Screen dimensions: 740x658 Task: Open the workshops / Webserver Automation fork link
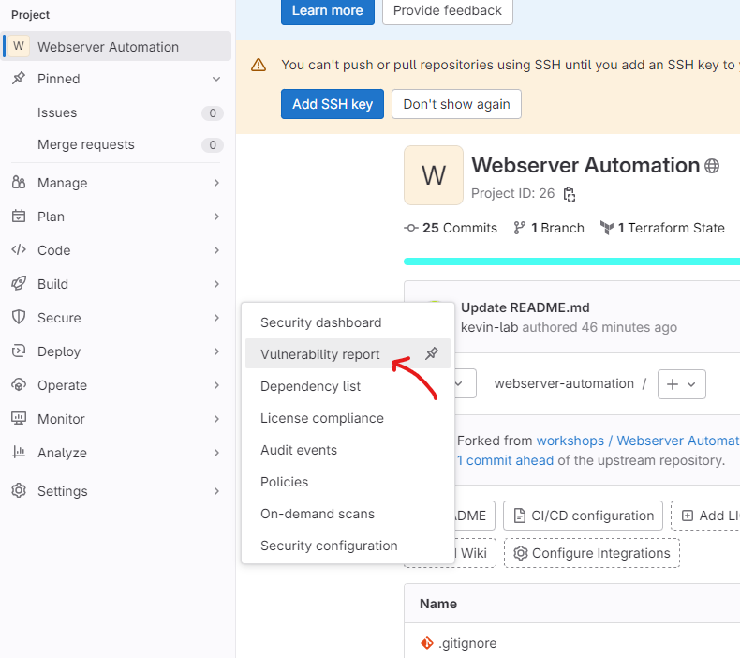pos(638,441)
